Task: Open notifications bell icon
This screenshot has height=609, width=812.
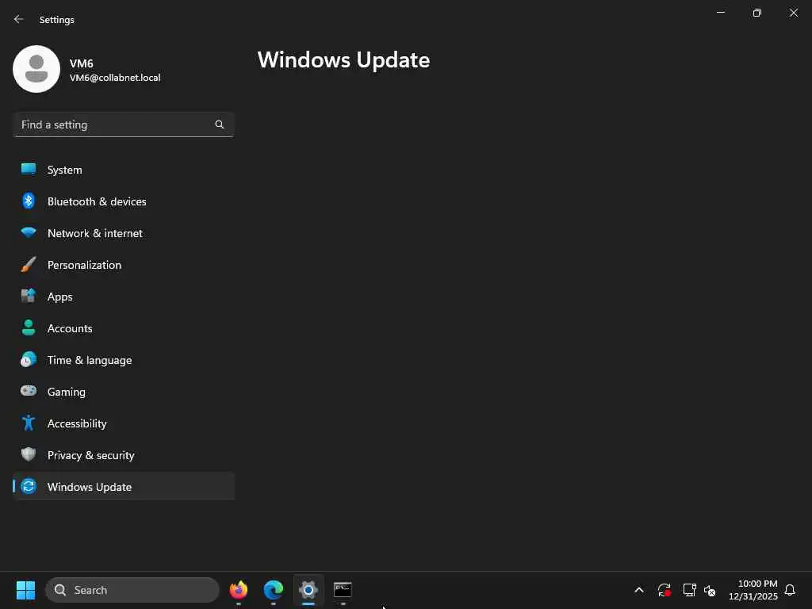Action: pyautogui.click(x=790, y=590)
